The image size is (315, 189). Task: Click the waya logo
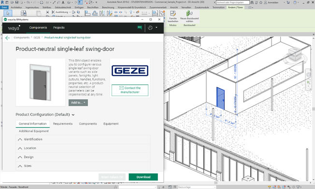click(x=14, y=28)
